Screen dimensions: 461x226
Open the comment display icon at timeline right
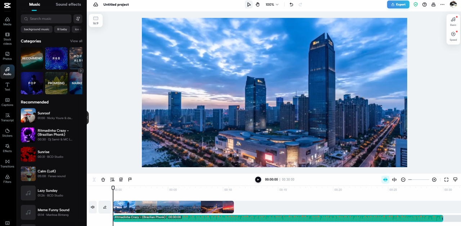pyautogui.click(x=455, y=180)
